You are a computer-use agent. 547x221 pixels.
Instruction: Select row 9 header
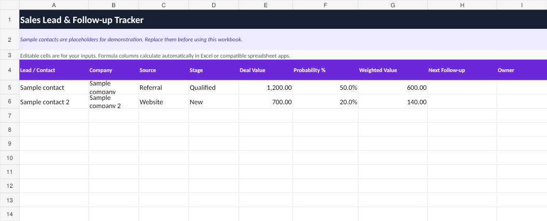(10, 144)
